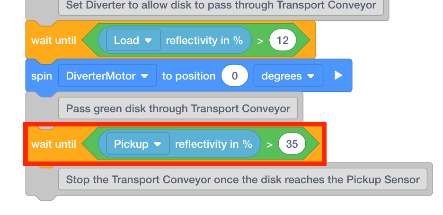The width and height of the screenshot is (443, 215).
Task: Click "wait until" label on the Load block
Action: pos(53,40)
